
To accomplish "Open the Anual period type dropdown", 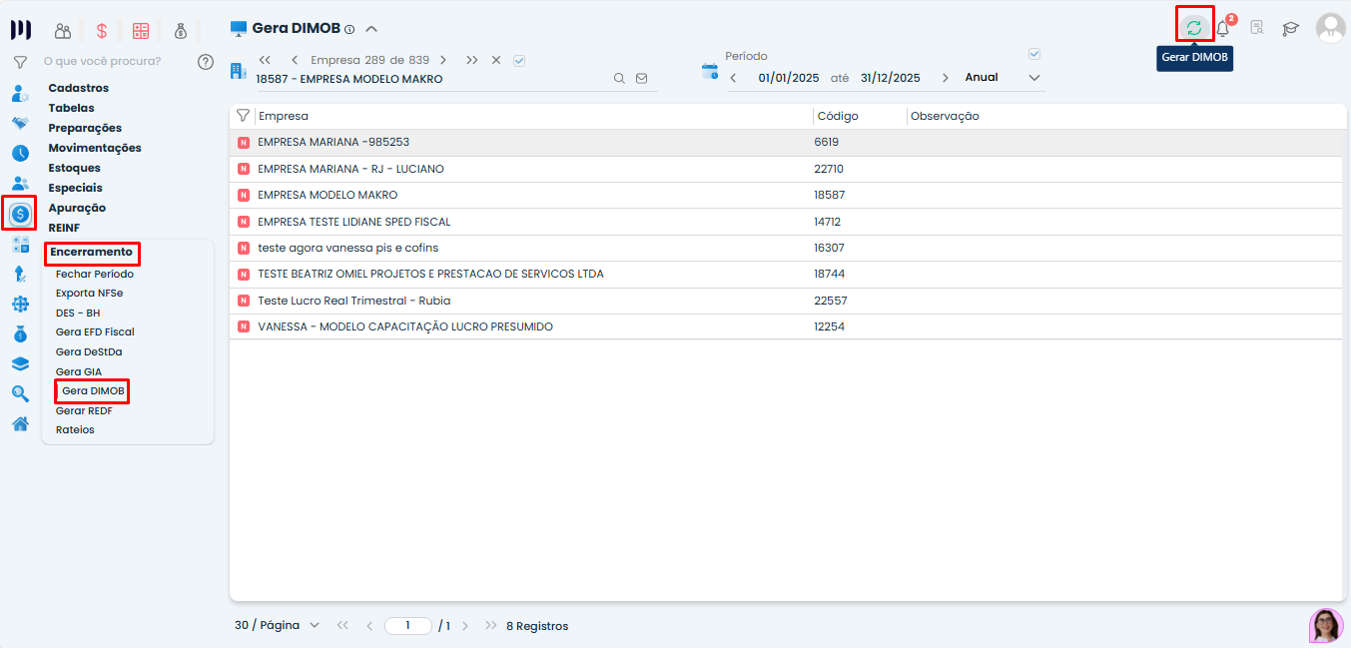I will (1002, 78).
